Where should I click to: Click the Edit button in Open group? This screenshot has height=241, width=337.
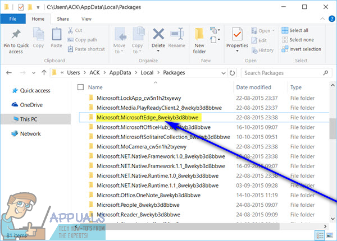259,40
